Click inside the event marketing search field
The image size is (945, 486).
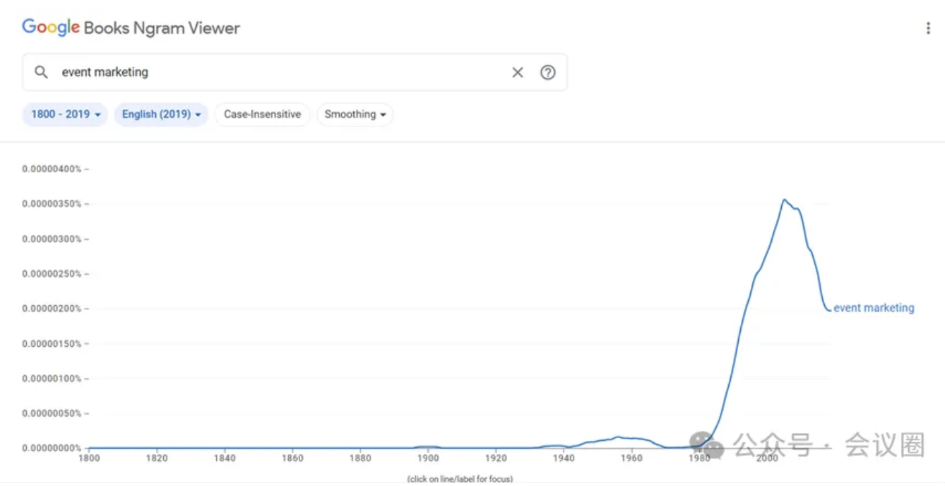click(x=283, y=72)
